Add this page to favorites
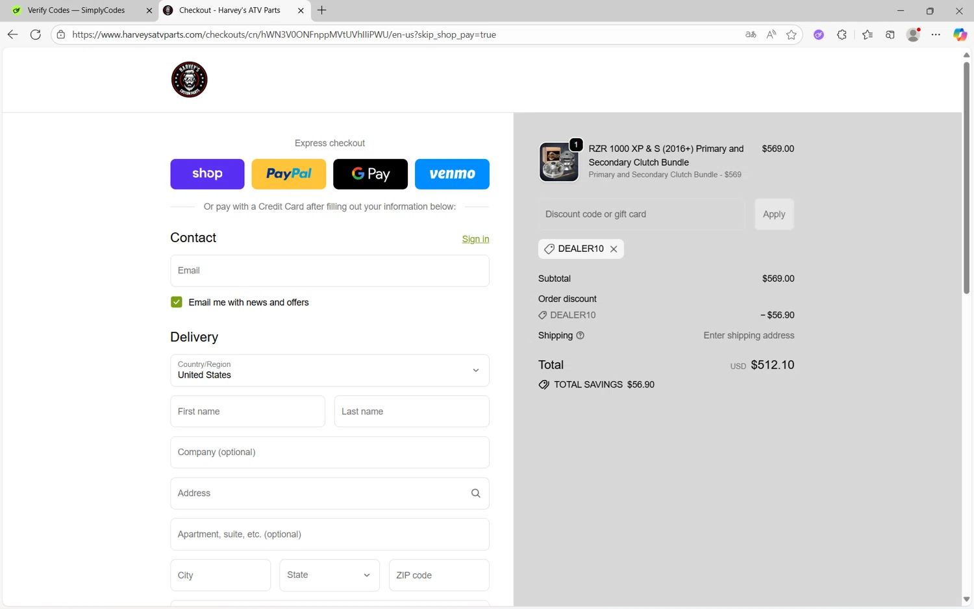 click(791, 34)
